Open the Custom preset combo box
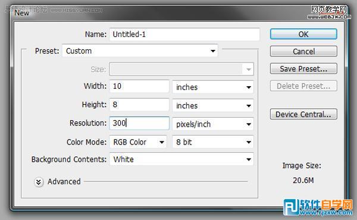357x220 pixels. pos(140,51)
